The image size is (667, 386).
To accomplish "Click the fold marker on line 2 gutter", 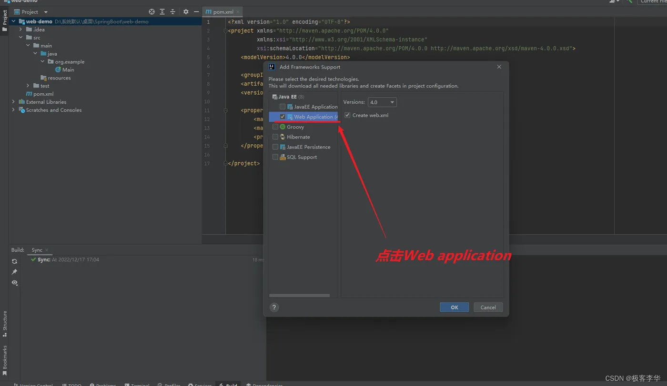I will click(x=225, y=31).
